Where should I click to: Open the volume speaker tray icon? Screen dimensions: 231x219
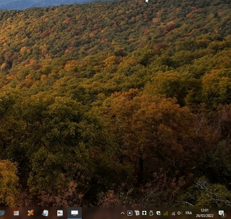(x=180, y=213)
